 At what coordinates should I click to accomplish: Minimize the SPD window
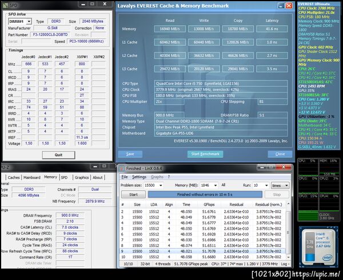(x=83, y=4)
